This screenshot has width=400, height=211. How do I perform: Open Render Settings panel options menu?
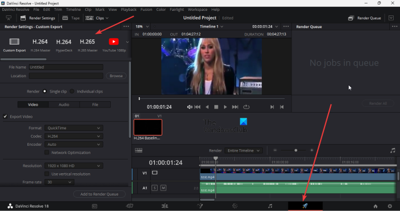pyautogui.click(x=126, y=26)
